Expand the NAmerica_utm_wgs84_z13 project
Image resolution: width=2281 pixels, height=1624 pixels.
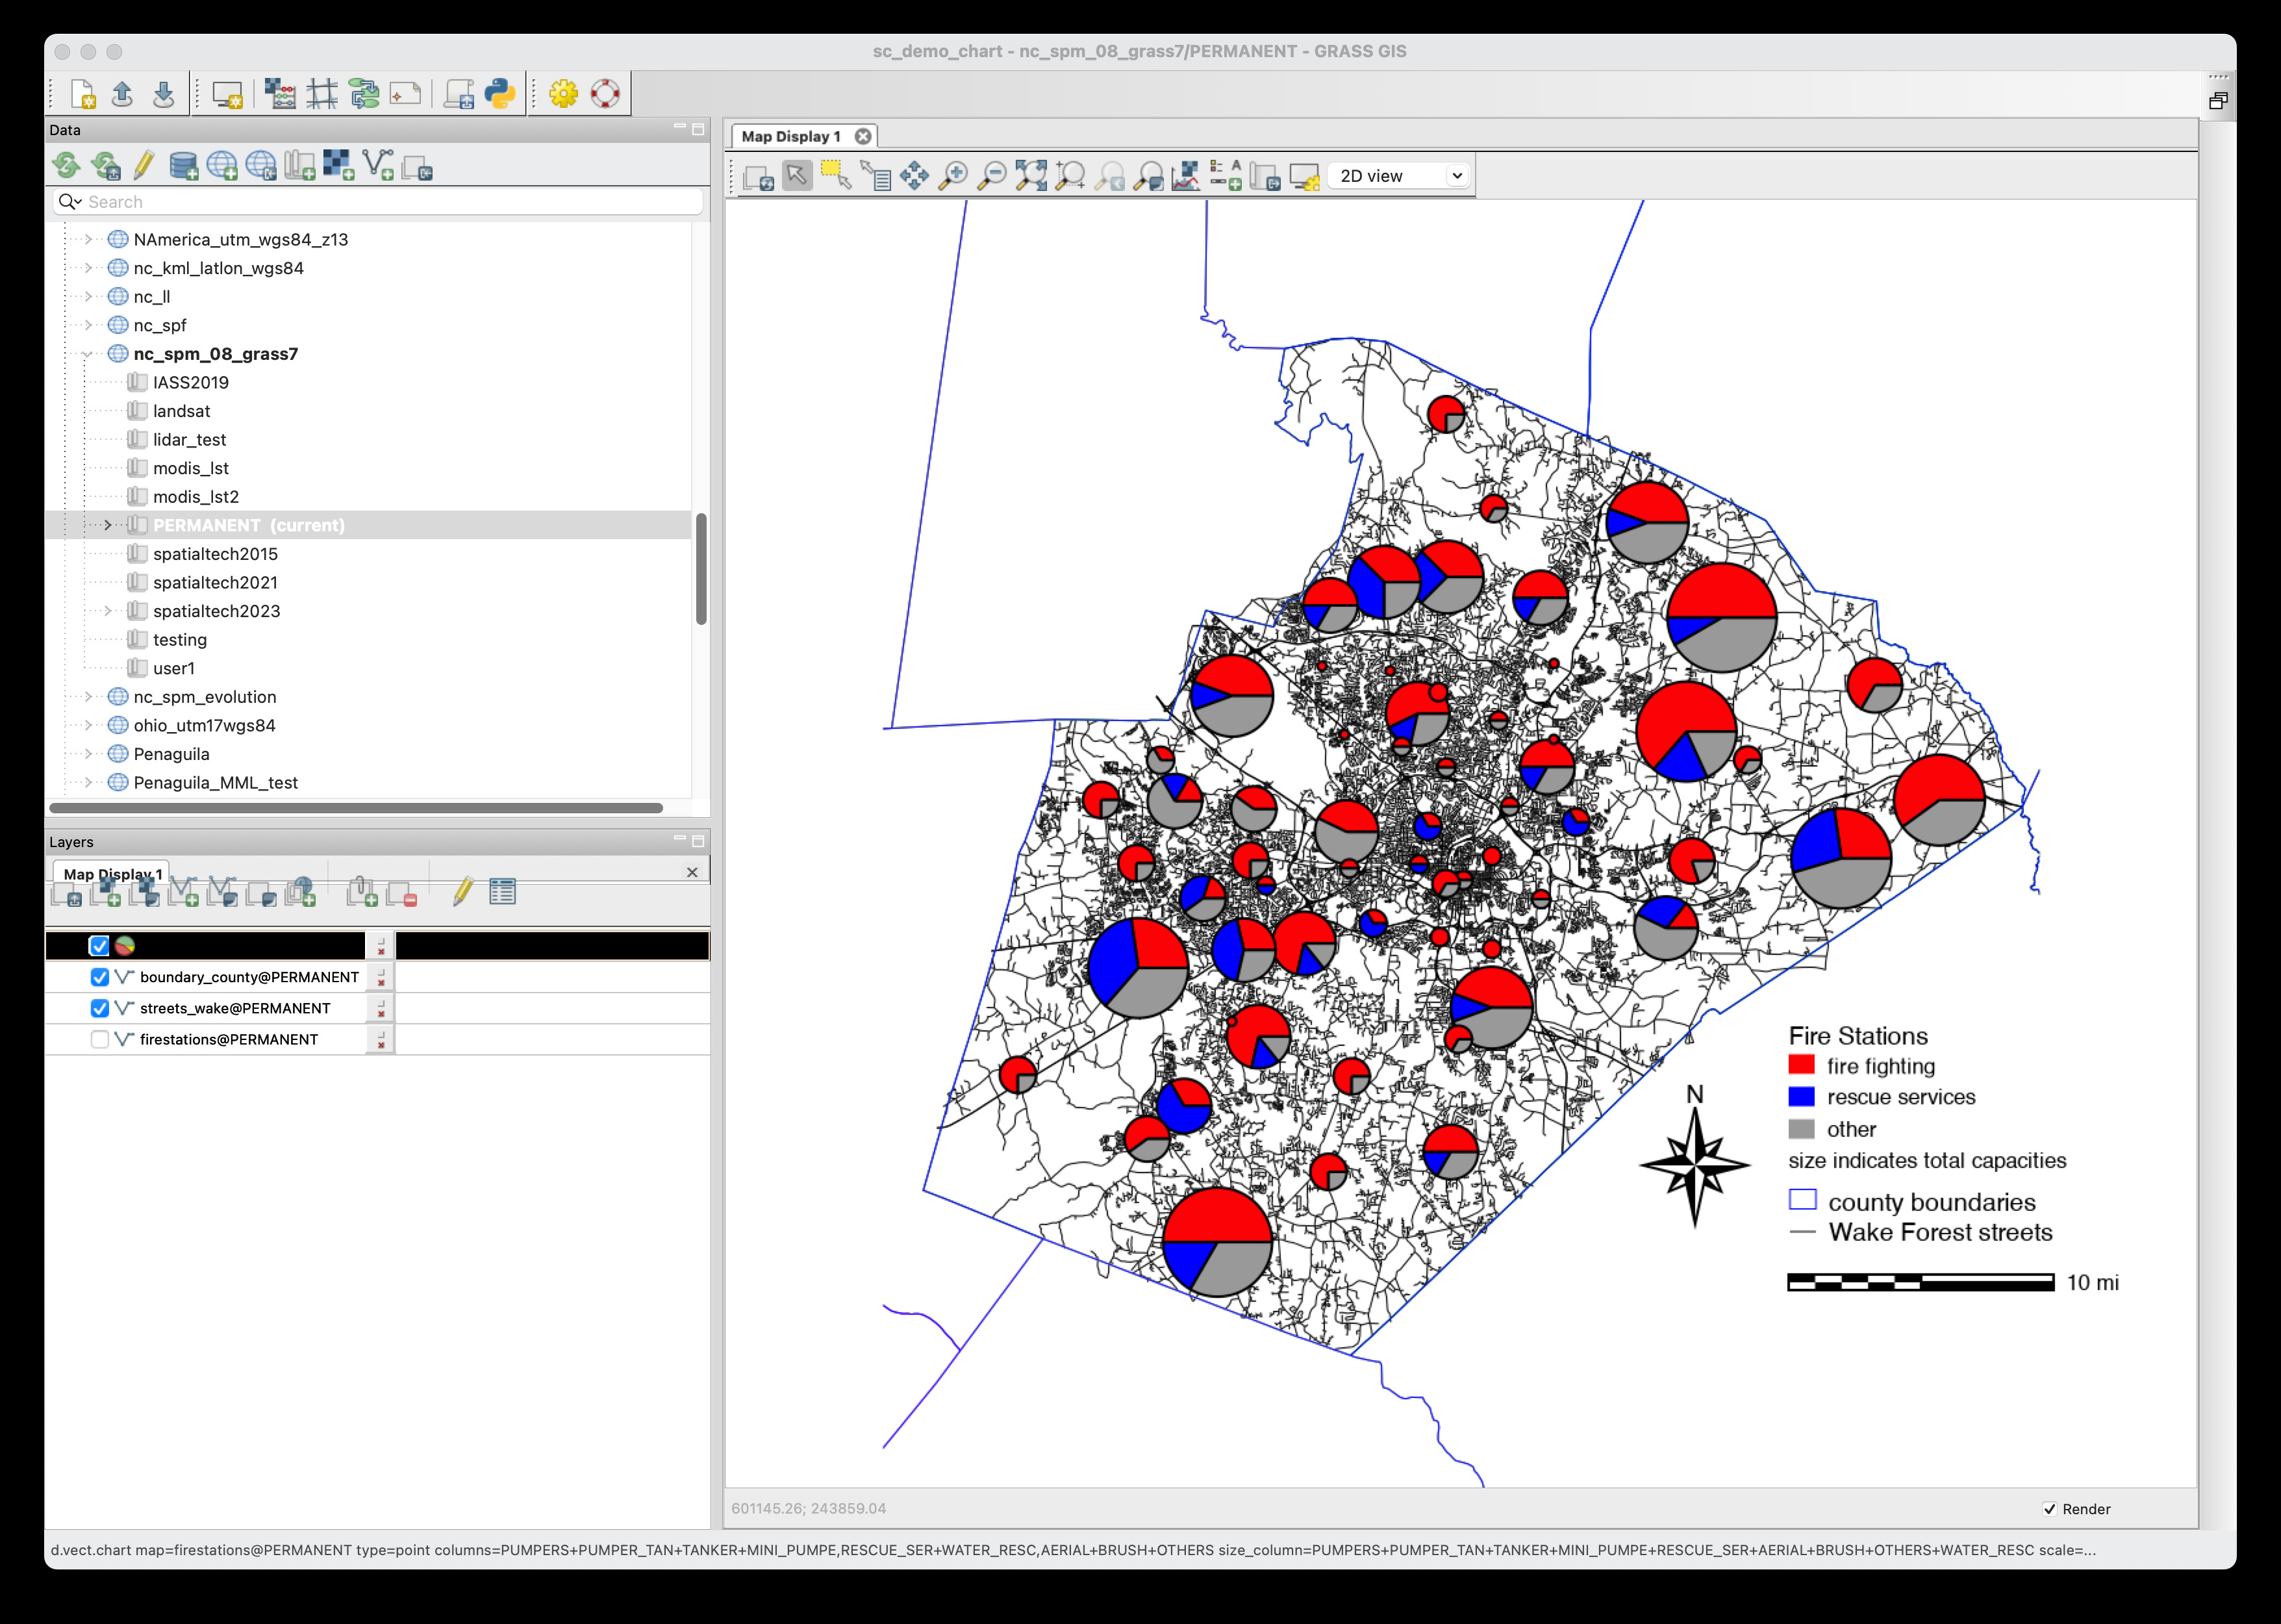coord(88,240)
